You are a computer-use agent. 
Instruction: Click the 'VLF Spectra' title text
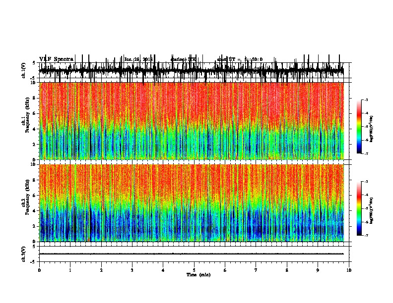[x=56, y=59]
